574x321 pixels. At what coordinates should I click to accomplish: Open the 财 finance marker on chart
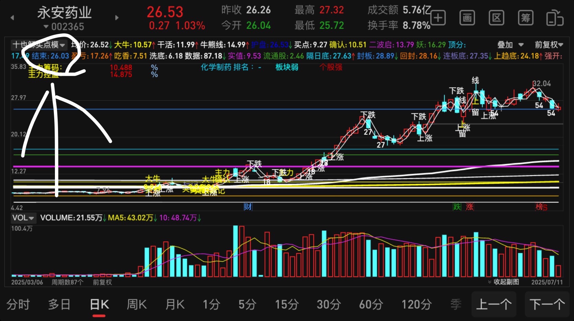point(248,207)
